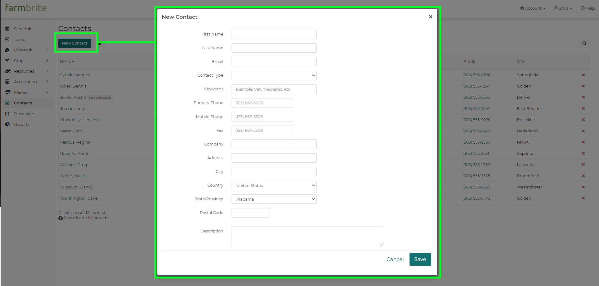Delete the Wallace, Greg contact
This screenshot has height=286, width=599.
[x=583, y=164]
